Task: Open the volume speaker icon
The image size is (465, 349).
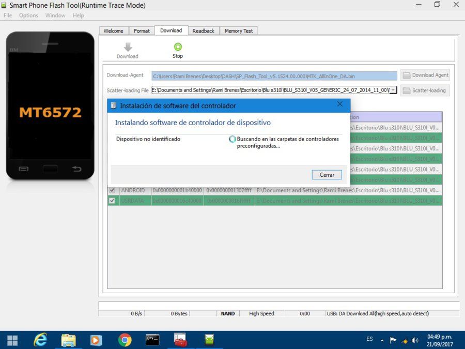Action: pos(415,340)
